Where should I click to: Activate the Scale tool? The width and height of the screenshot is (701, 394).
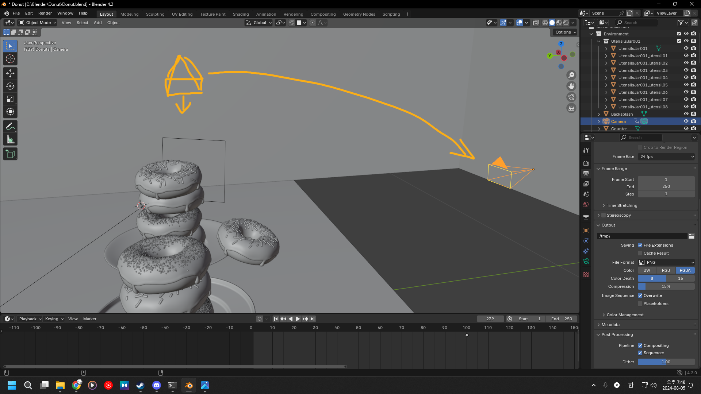click(10, 99)
